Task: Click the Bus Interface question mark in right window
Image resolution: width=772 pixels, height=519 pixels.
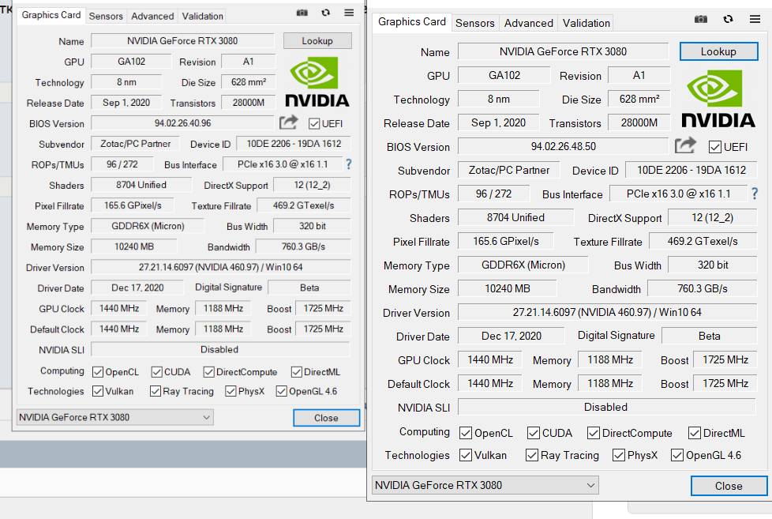Action: coord(755,194)
